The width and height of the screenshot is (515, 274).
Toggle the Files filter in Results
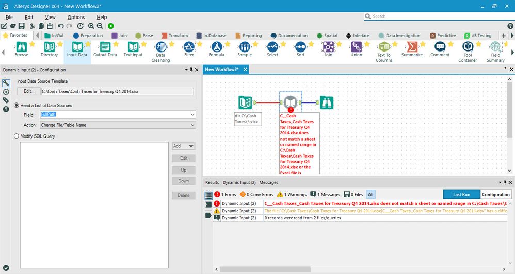tap(353, 194)
